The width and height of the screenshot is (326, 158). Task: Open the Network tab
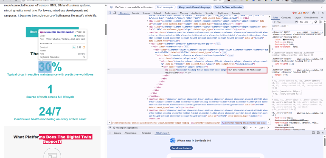[157, 13]
